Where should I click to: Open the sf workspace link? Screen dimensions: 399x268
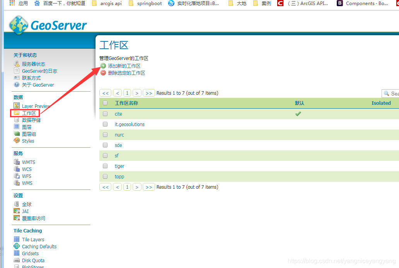coord(116,155)
